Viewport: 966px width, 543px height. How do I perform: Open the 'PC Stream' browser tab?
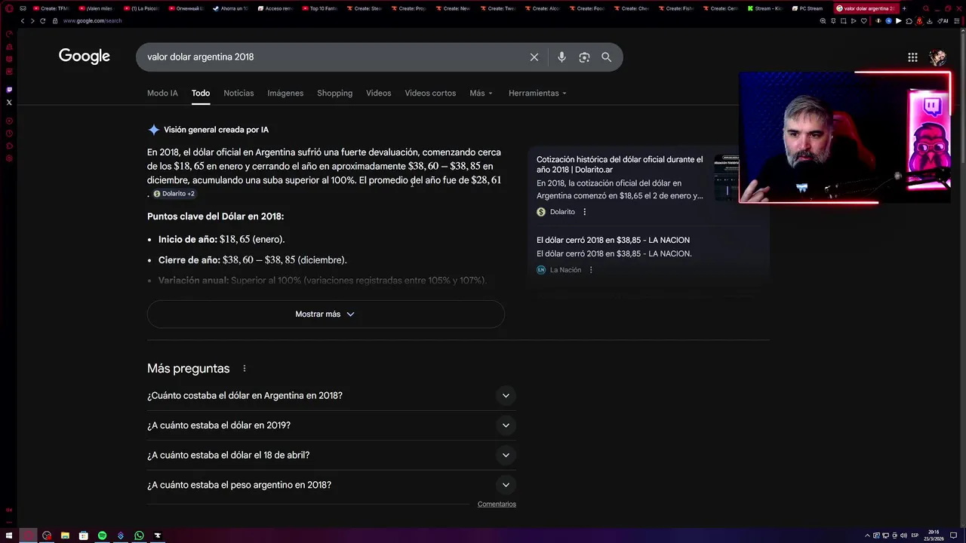click(x=809, y=8)
